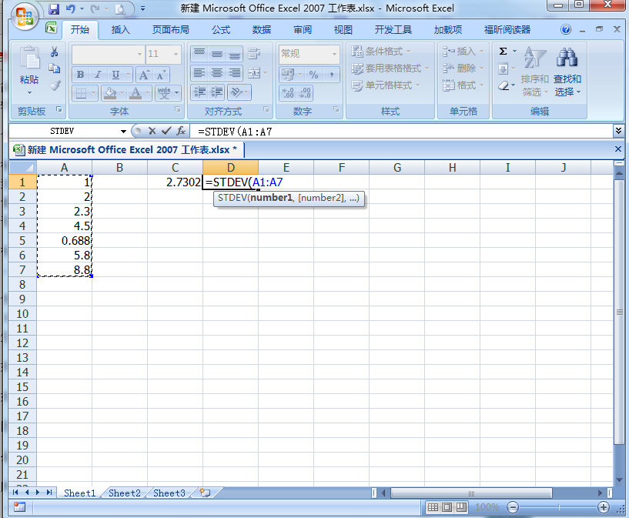Apply center horizontal alignment
The image size is (629, 518).
click(x=217, y=73)
